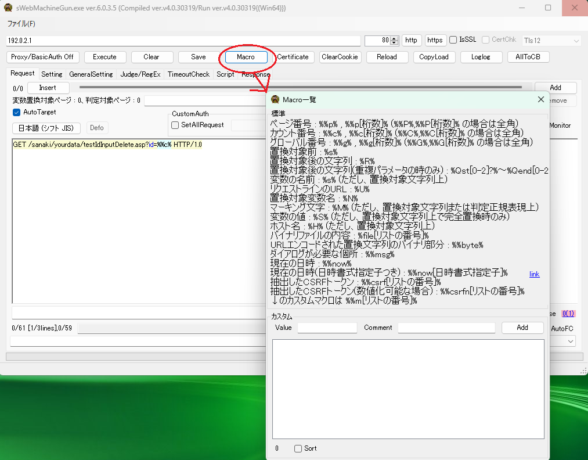
Task: Click the Loglog button
Action: 481,57
